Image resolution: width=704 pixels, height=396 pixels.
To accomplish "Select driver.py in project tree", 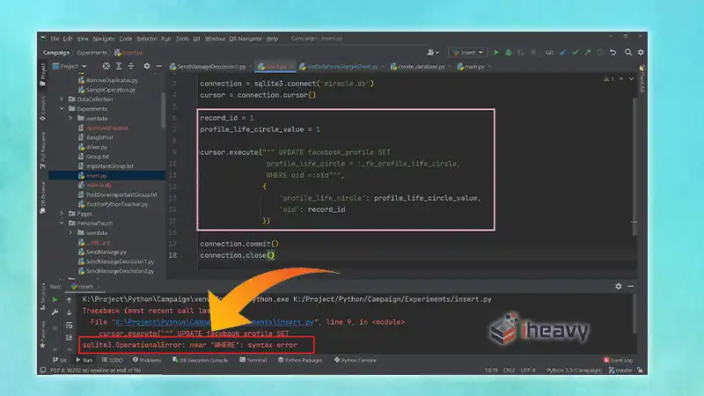I will pyautogui.click(x=92, y=147).
